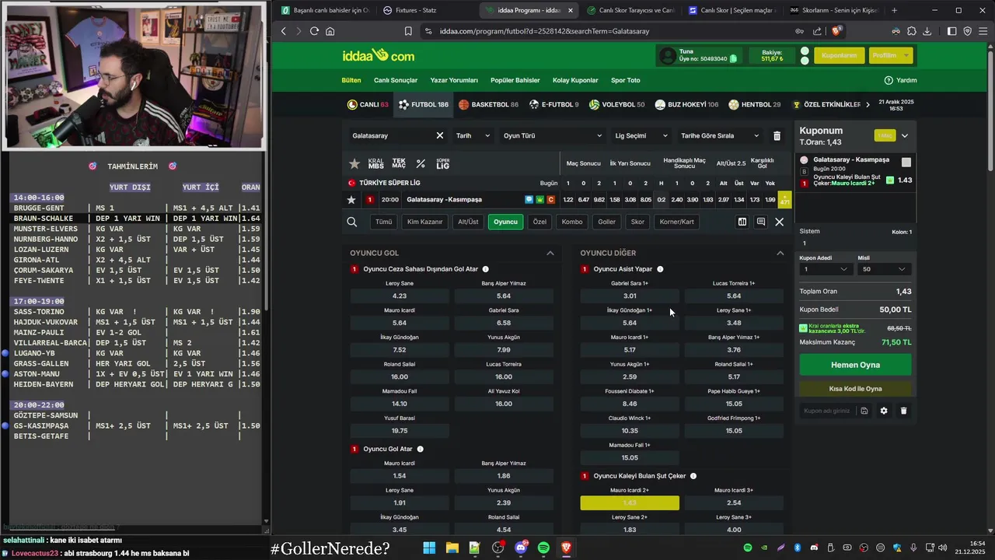This screenshot has height=560, width=995.
Task: Select the Süper Lig filter icon
Action: click(x=442, y=163)
